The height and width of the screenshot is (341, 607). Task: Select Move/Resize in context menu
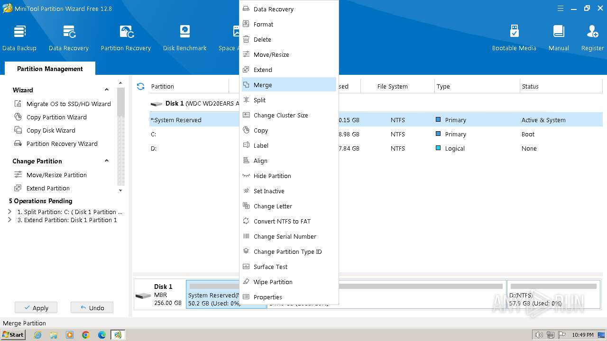(289, 54)
